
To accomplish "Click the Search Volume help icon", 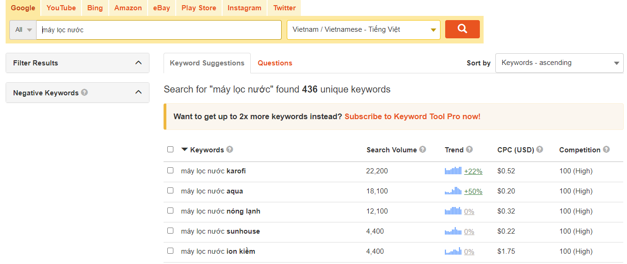I will [x=423, y=150].
